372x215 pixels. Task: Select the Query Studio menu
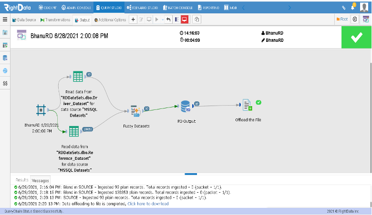109,8
